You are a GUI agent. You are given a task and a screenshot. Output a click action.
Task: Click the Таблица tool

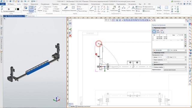pyautogui.click(x=139, y=7)
